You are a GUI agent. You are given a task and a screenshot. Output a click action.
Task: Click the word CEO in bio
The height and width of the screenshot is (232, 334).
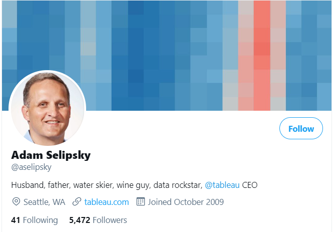tap(250, 185)
